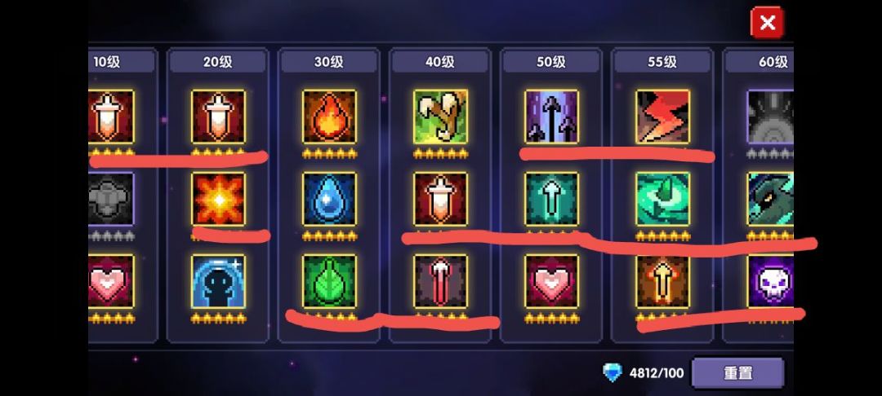Select the orange up-arrow skill under 55级
Image resolution: width=882 pixels, height=396 pixels.
click(662, 282)
